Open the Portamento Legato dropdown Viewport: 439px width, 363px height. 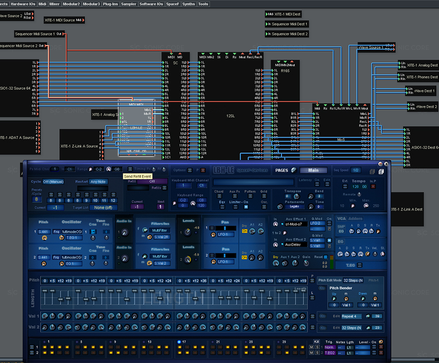pyautogui.click(x=295, y=206)
